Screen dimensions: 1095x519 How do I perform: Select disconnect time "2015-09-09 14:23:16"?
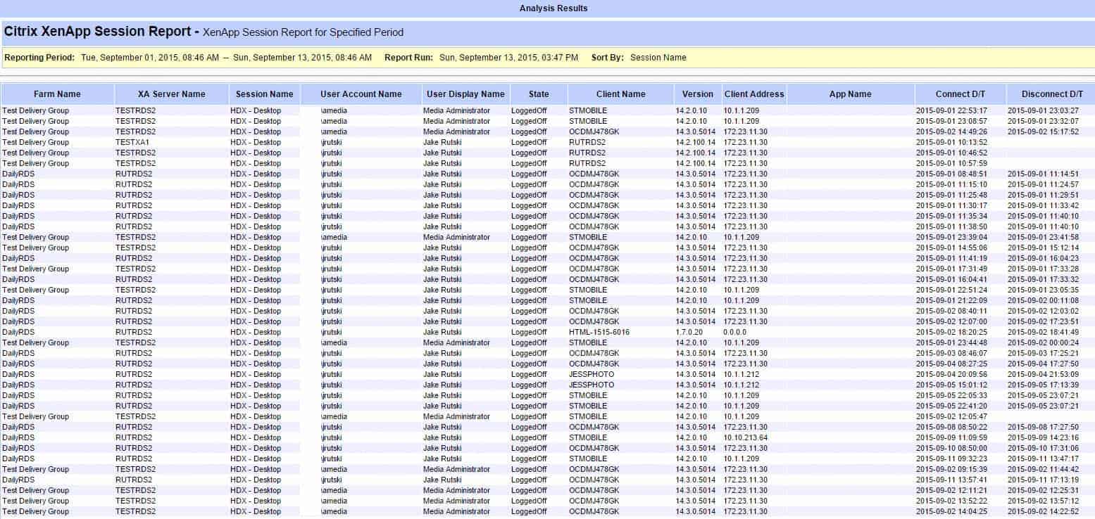pyautogui.click(x=1043, y=437)
